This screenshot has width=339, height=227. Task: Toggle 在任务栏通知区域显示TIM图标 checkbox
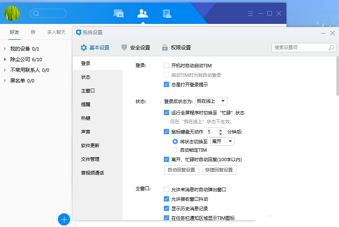(166, 218)
